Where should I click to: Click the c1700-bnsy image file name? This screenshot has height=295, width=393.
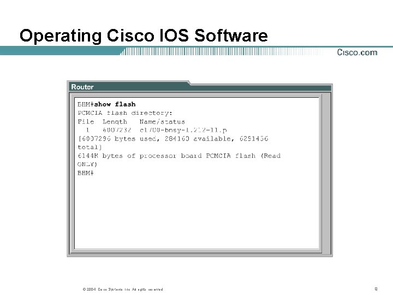pos(183,130)
